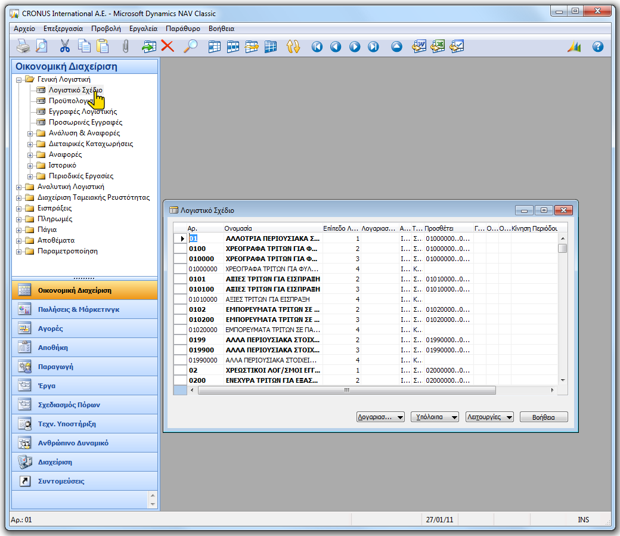Click the blue question mark Help icon
620x536 pixels.
[x=598, y=47]
